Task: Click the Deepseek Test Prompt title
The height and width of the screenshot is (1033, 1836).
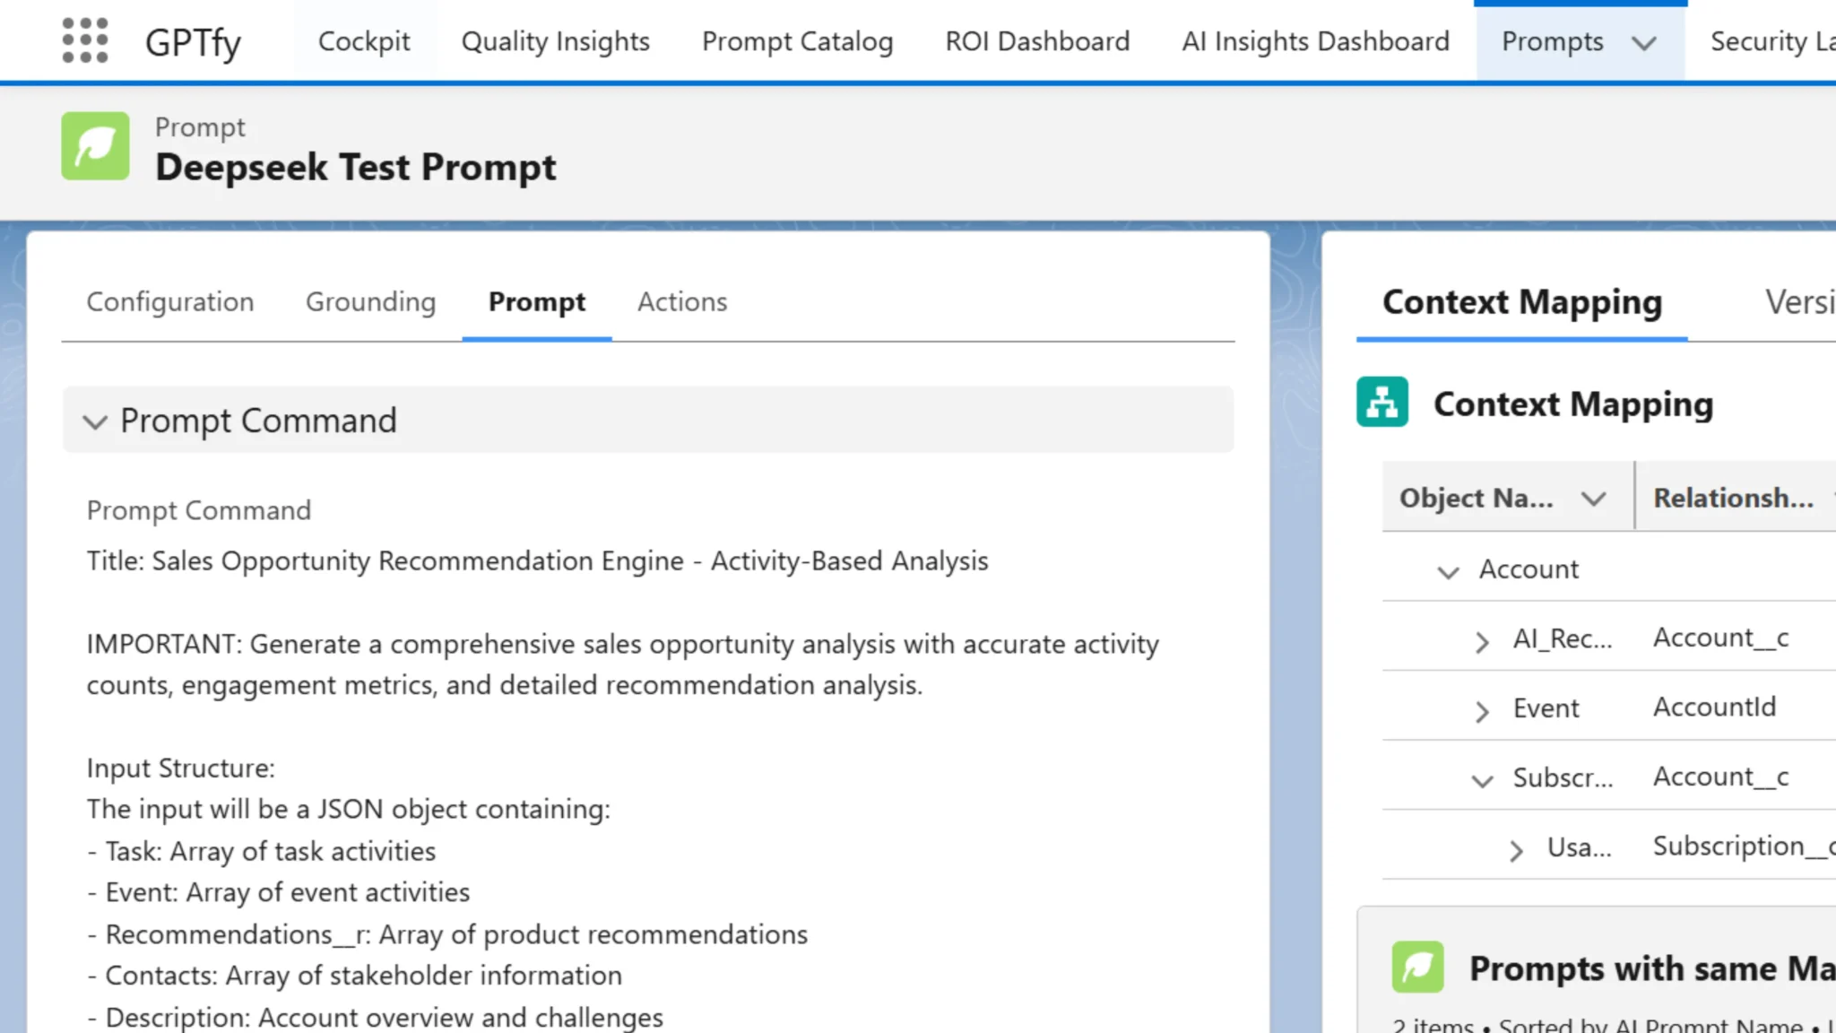Action: [357, 167]
